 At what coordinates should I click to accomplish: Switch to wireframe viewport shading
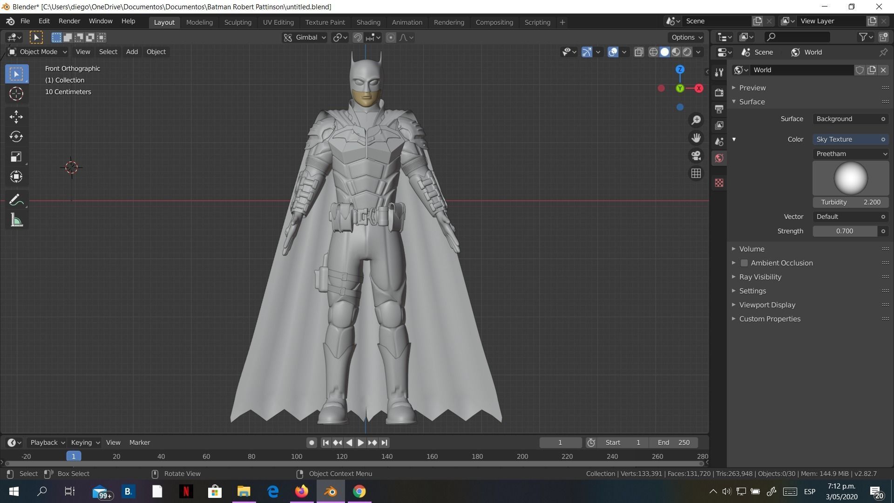(x=653, y=52)
